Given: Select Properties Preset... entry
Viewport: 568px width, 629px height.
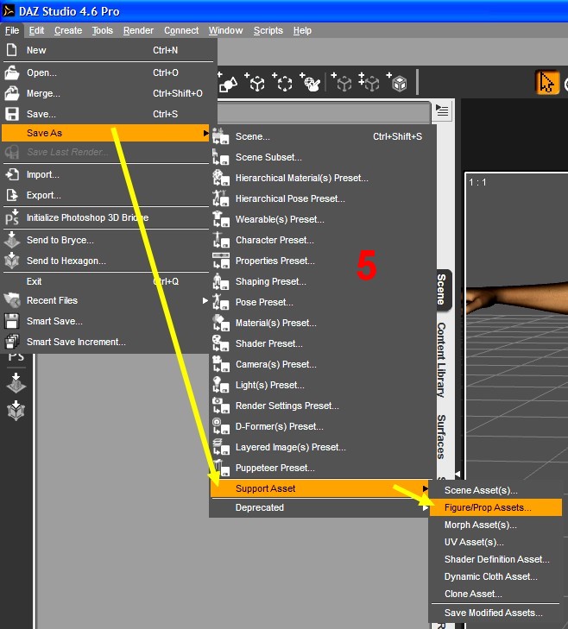Looking at the screenshot, I should pos(323,261).
